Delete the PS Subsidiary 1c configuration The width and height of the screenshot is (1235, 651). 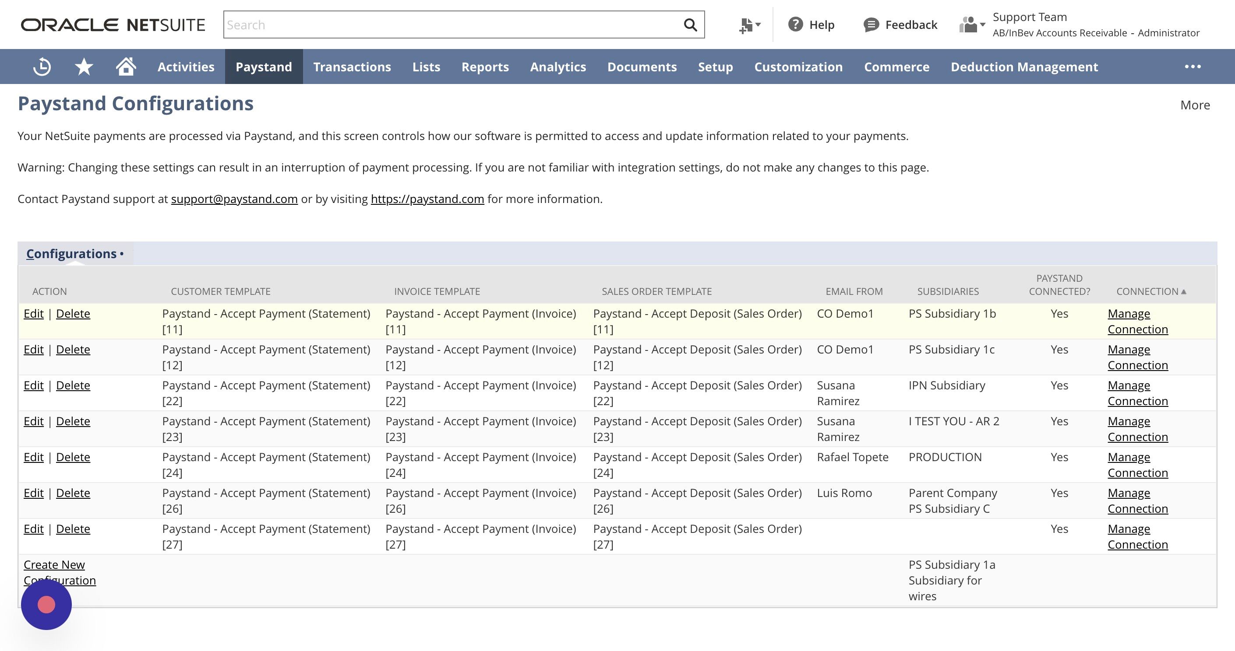click(x=73, y=349)
